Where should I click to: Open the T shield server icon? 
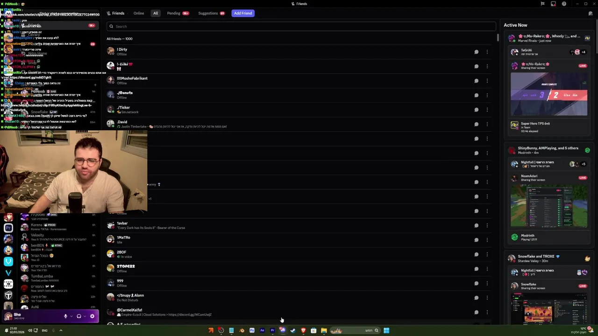8,295
